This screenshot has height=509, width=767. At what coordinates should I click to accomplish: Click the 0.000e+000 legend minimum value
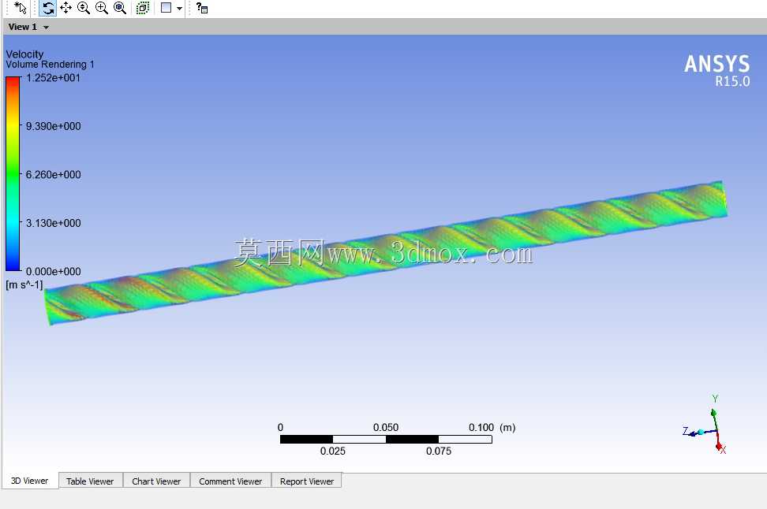(54, 271)
